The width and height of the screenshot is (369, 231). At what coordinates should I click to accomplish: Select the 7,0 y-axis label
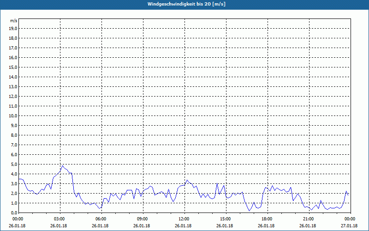14,145
